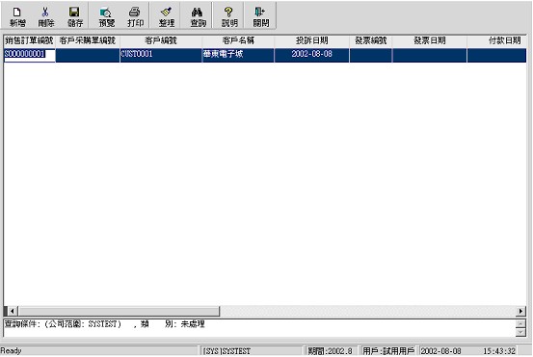Click the 投訴日期 column header
This screenshot has width=533, height=357.
point(311,41)
